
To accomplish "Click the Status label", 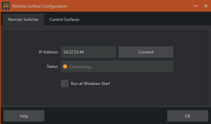I will click(x=52, y=66).
